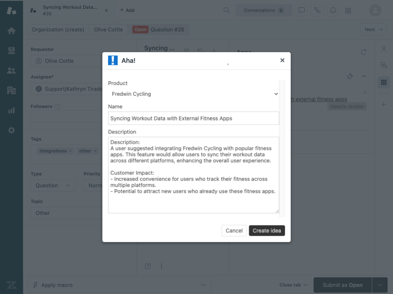The height and width of the screenshot is (294, 393).
Task: Close the Aha! dialog
Action: pyautogui.click(x=282, y=60)
